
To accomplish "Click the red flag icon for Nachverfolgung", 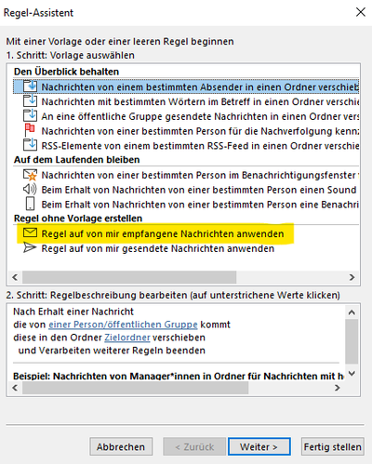I will [30, 130].
